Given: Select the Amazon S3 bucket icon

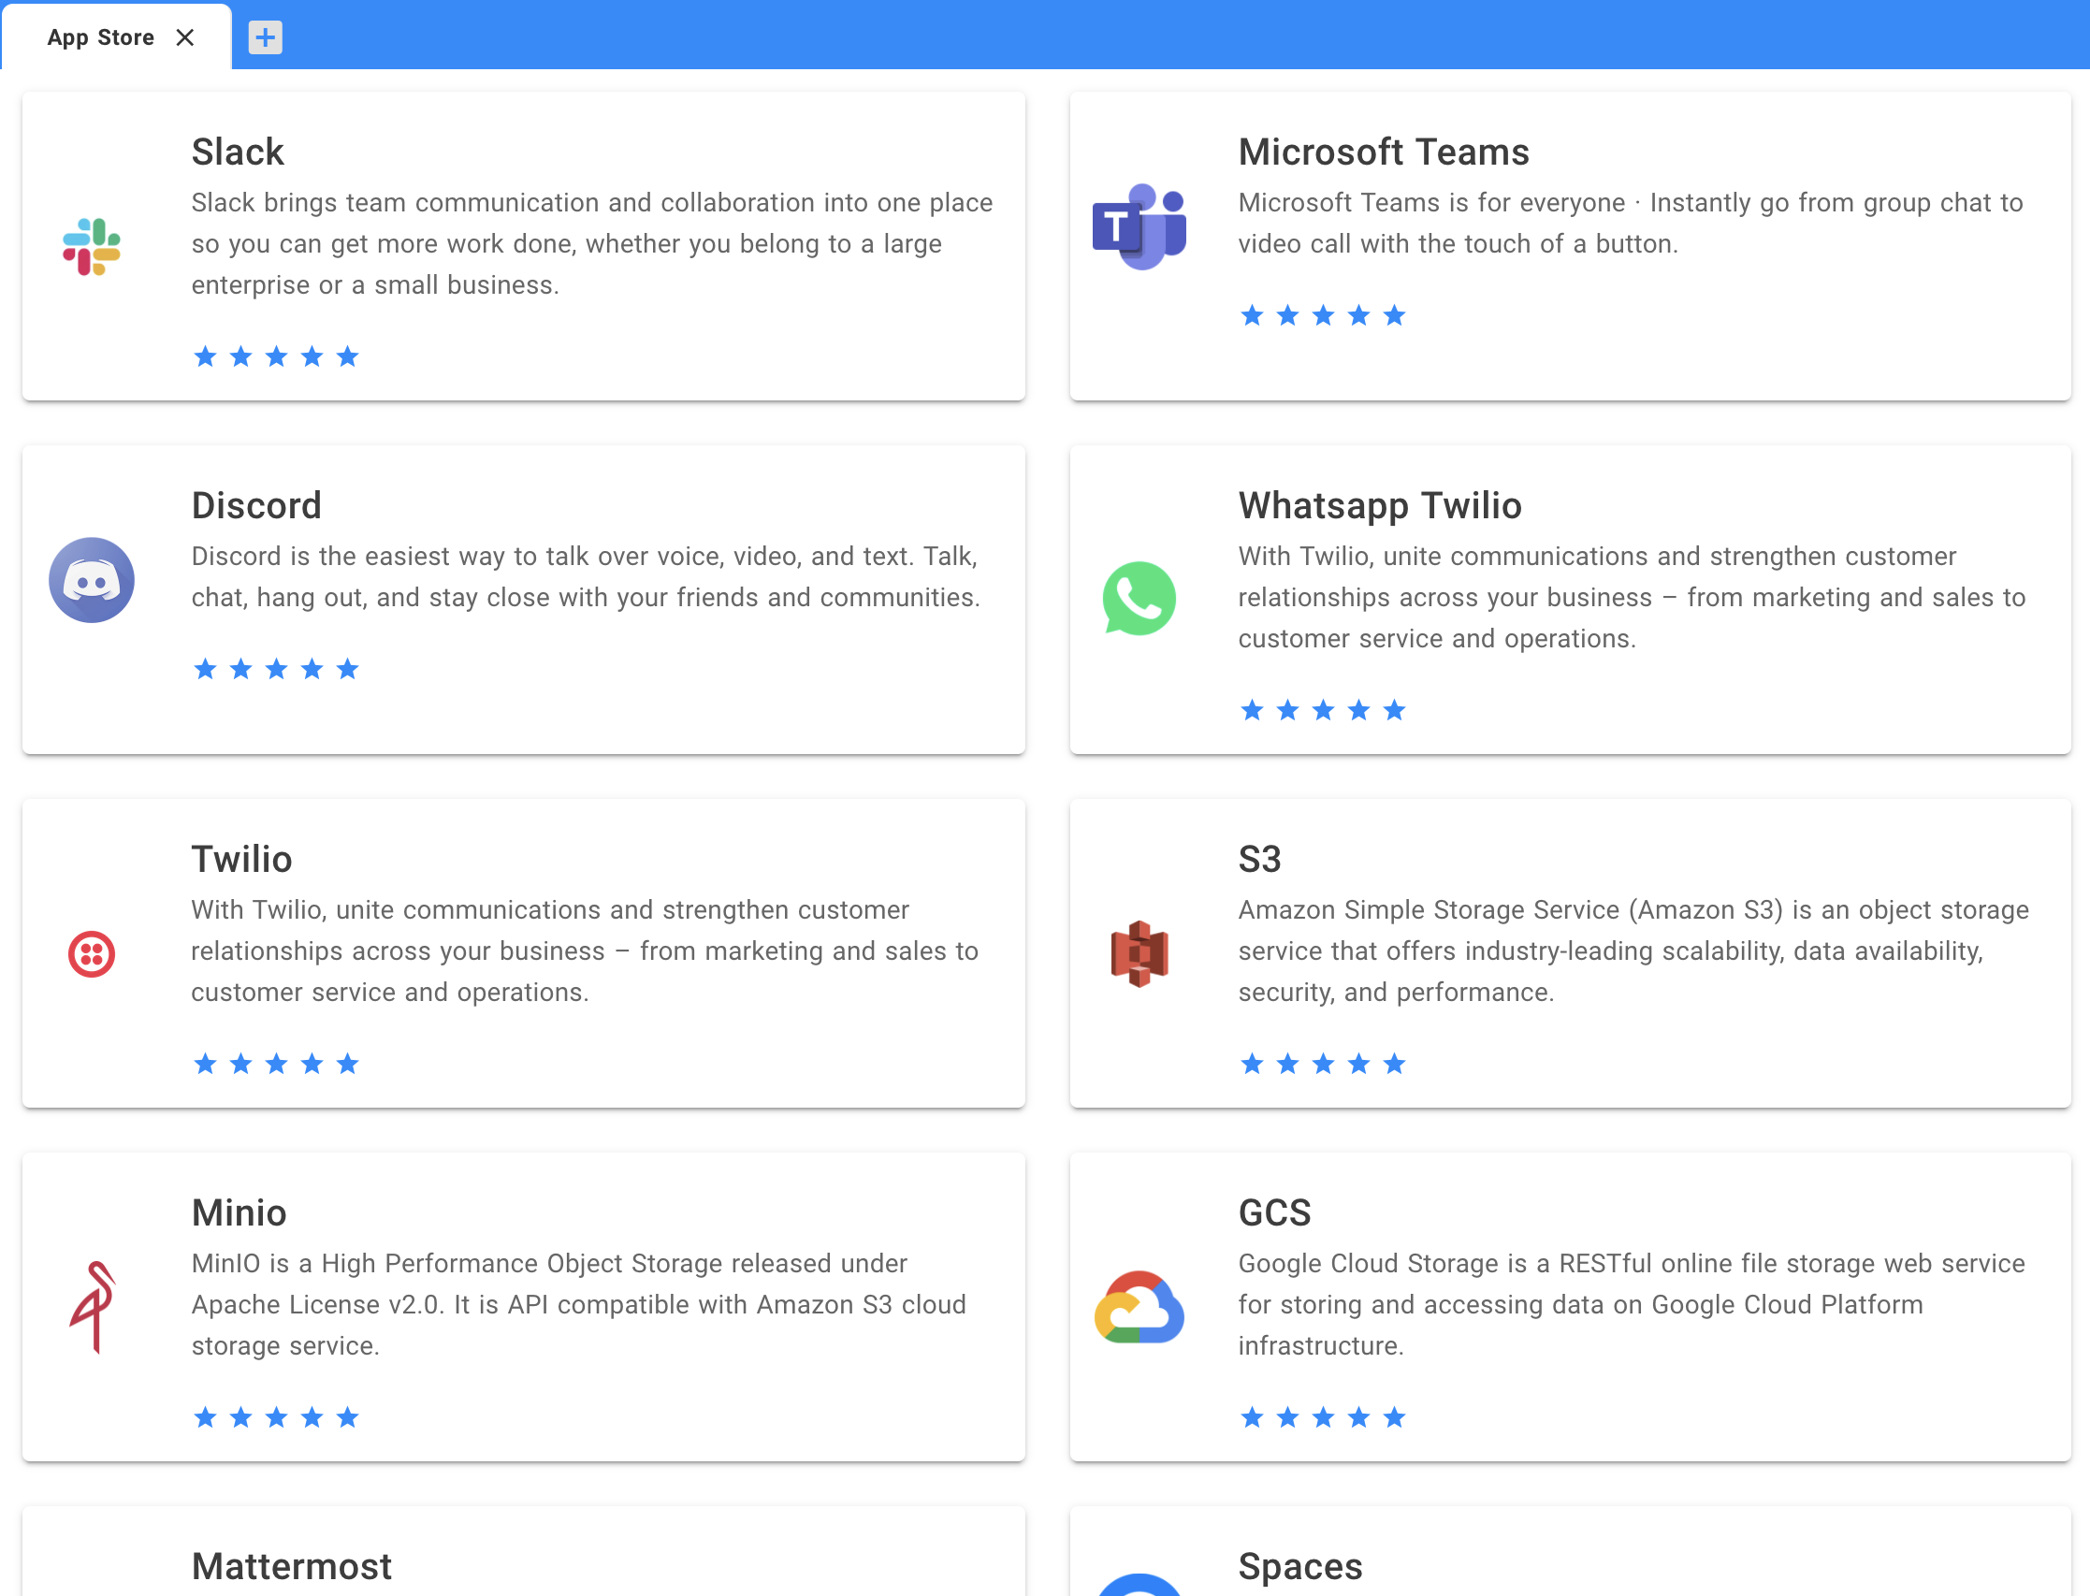Looking at the screenshot, I should (x=1139, y=954).
